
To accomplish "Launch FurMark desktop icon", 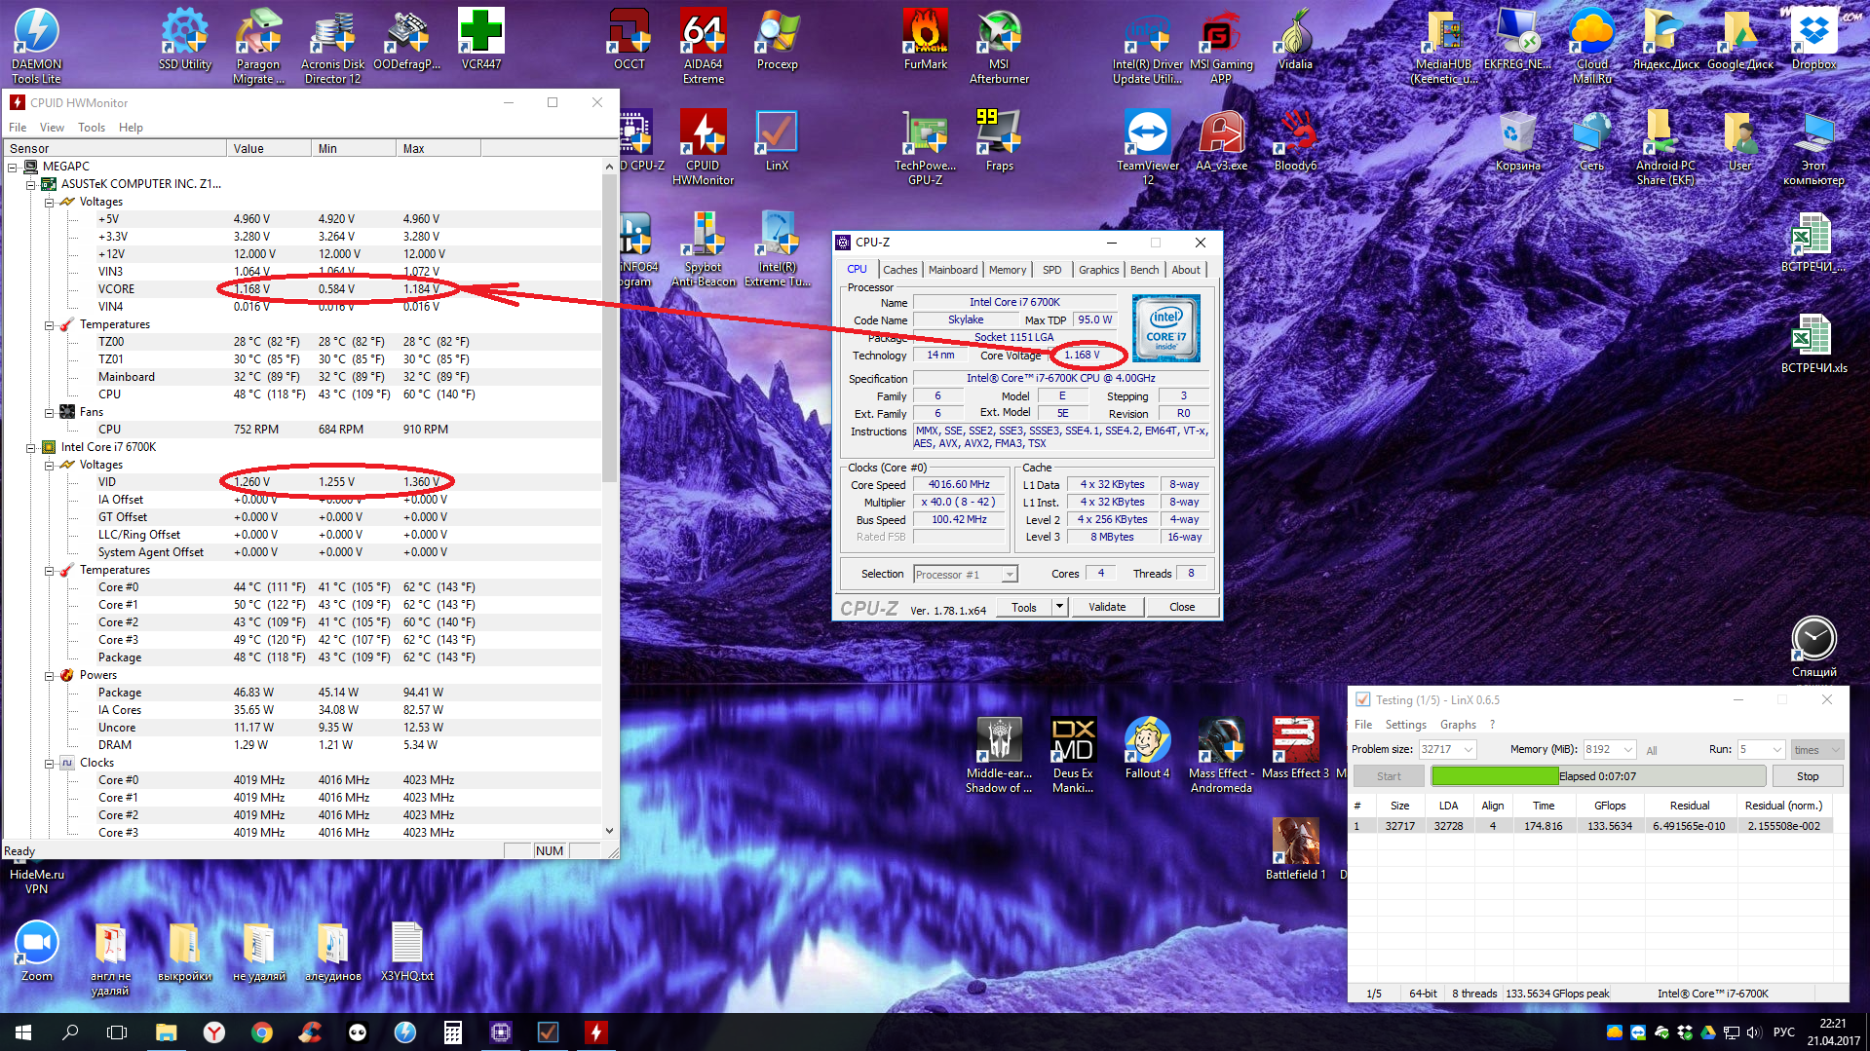I will click(x=926, y=39).
